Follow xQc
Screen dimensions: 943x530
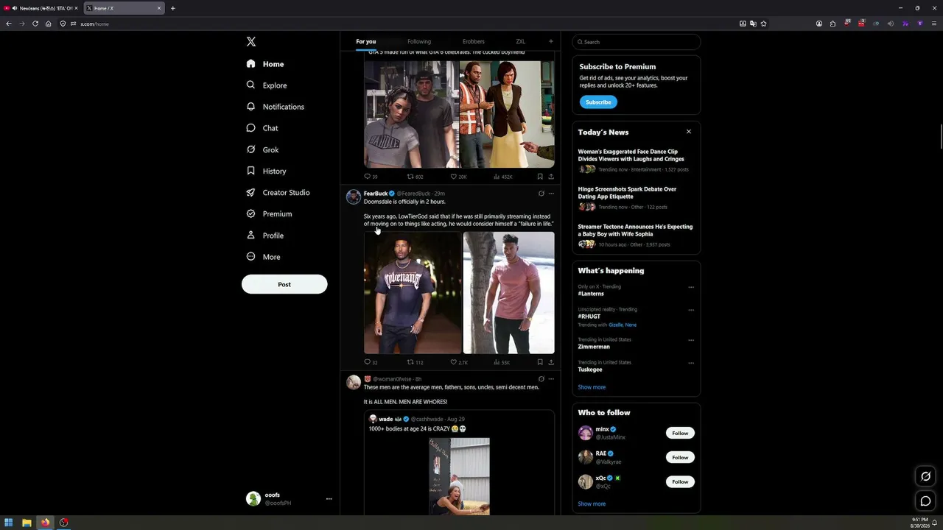click(680, 481)
